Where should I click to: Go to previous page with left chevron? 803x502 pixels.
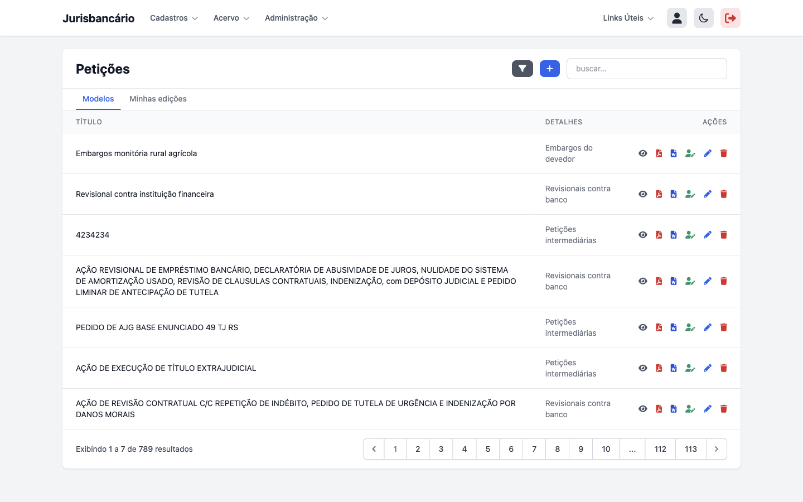click(374, 449)
